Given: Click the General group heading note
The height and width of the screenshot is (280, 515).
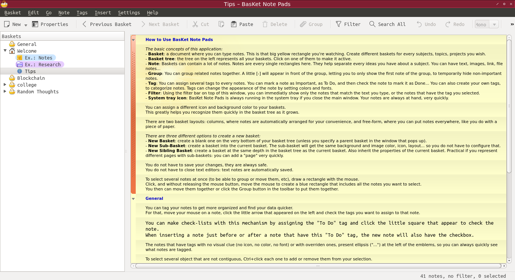Looking at the screenshot, I should [154, 198].
